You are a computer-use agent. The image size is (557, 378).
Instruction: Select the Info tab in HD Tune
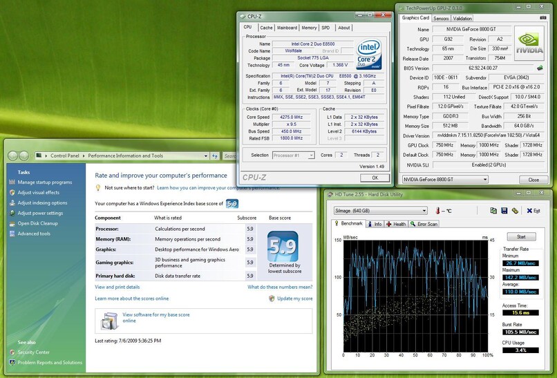pos(375,224)
